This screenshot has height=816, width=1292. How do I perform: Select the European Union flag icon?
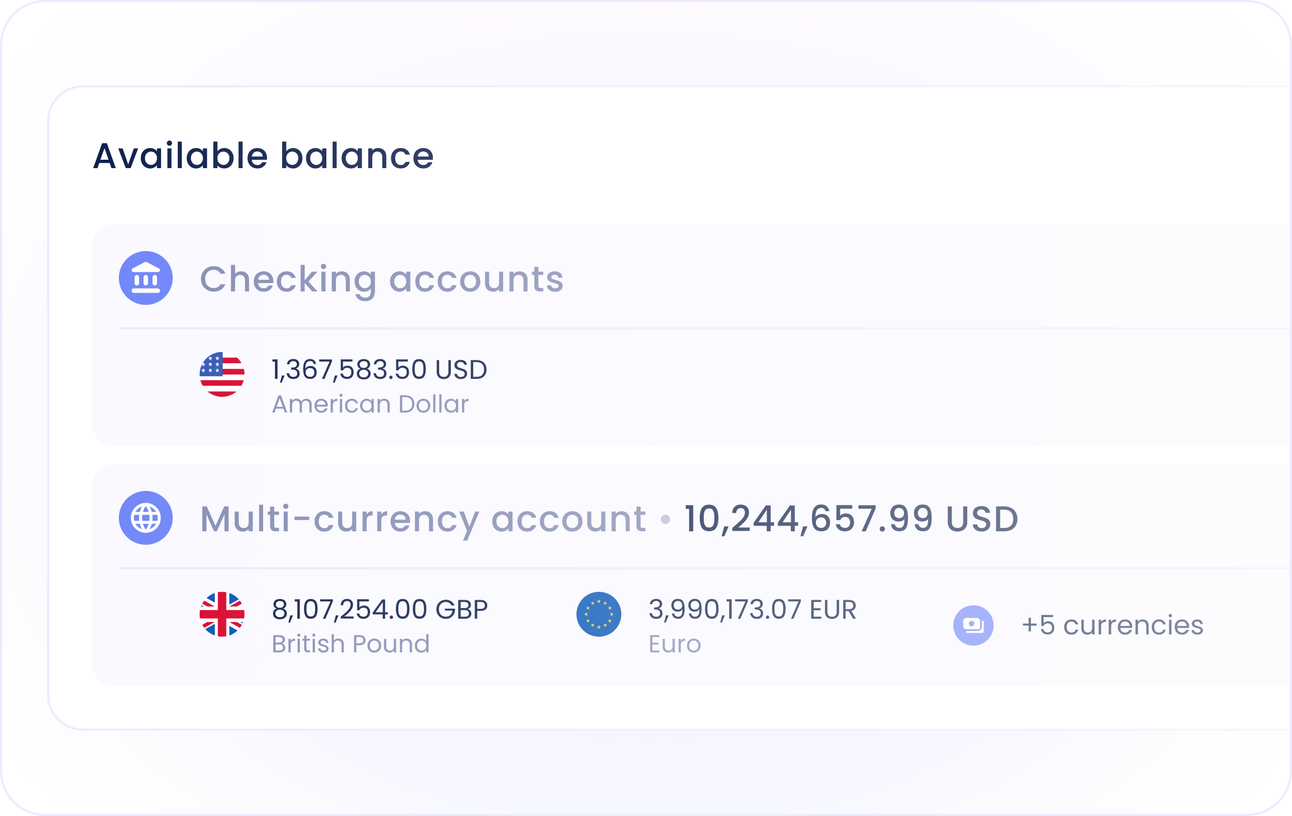click(x=599, y=614)
